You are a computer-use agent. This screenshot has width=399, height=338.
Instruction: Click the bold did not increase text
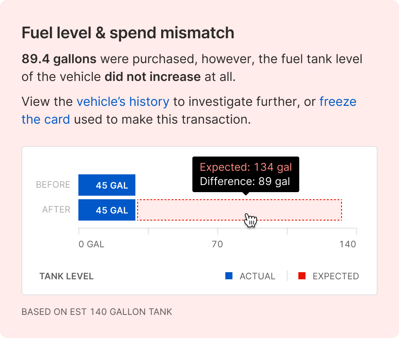tap(152, 76)
